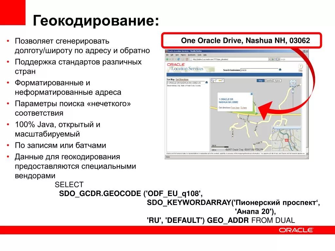Switch to the Hybrid view button
The height and width of the screenshot is (251, 335).
tap(277, 80)
